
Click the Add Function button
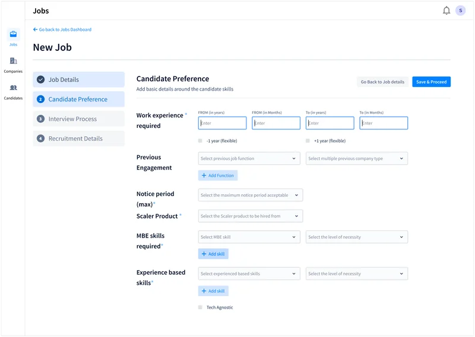tap(218, 175)
